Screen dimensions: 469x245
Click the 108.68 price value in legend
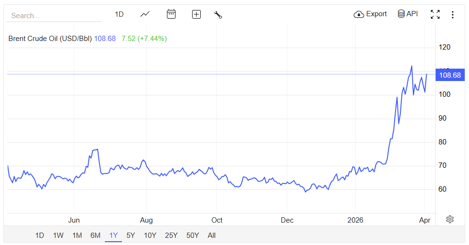(x=105, y=39)
